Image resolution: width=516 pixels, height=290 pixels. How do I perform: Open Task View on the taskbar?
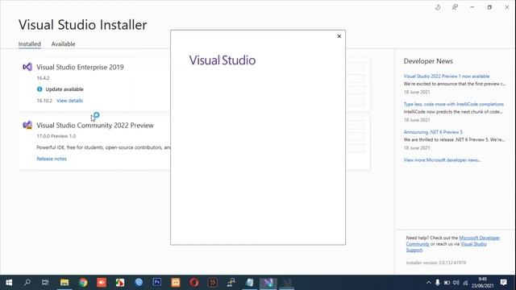click(45, 283)
